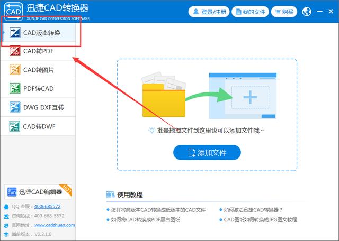Viewport: 339px width, 241px height.
Task: Click the cart icon in 购买
Action: coord(278,12)
